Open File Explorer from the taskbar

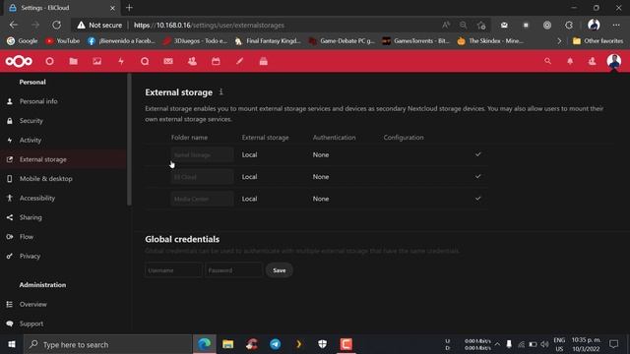[x=227, y=344]
